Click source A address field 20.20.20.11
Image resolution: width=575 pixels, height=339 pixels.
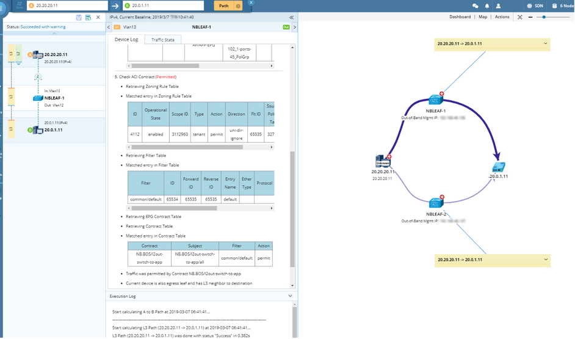(x=68, y=6)
